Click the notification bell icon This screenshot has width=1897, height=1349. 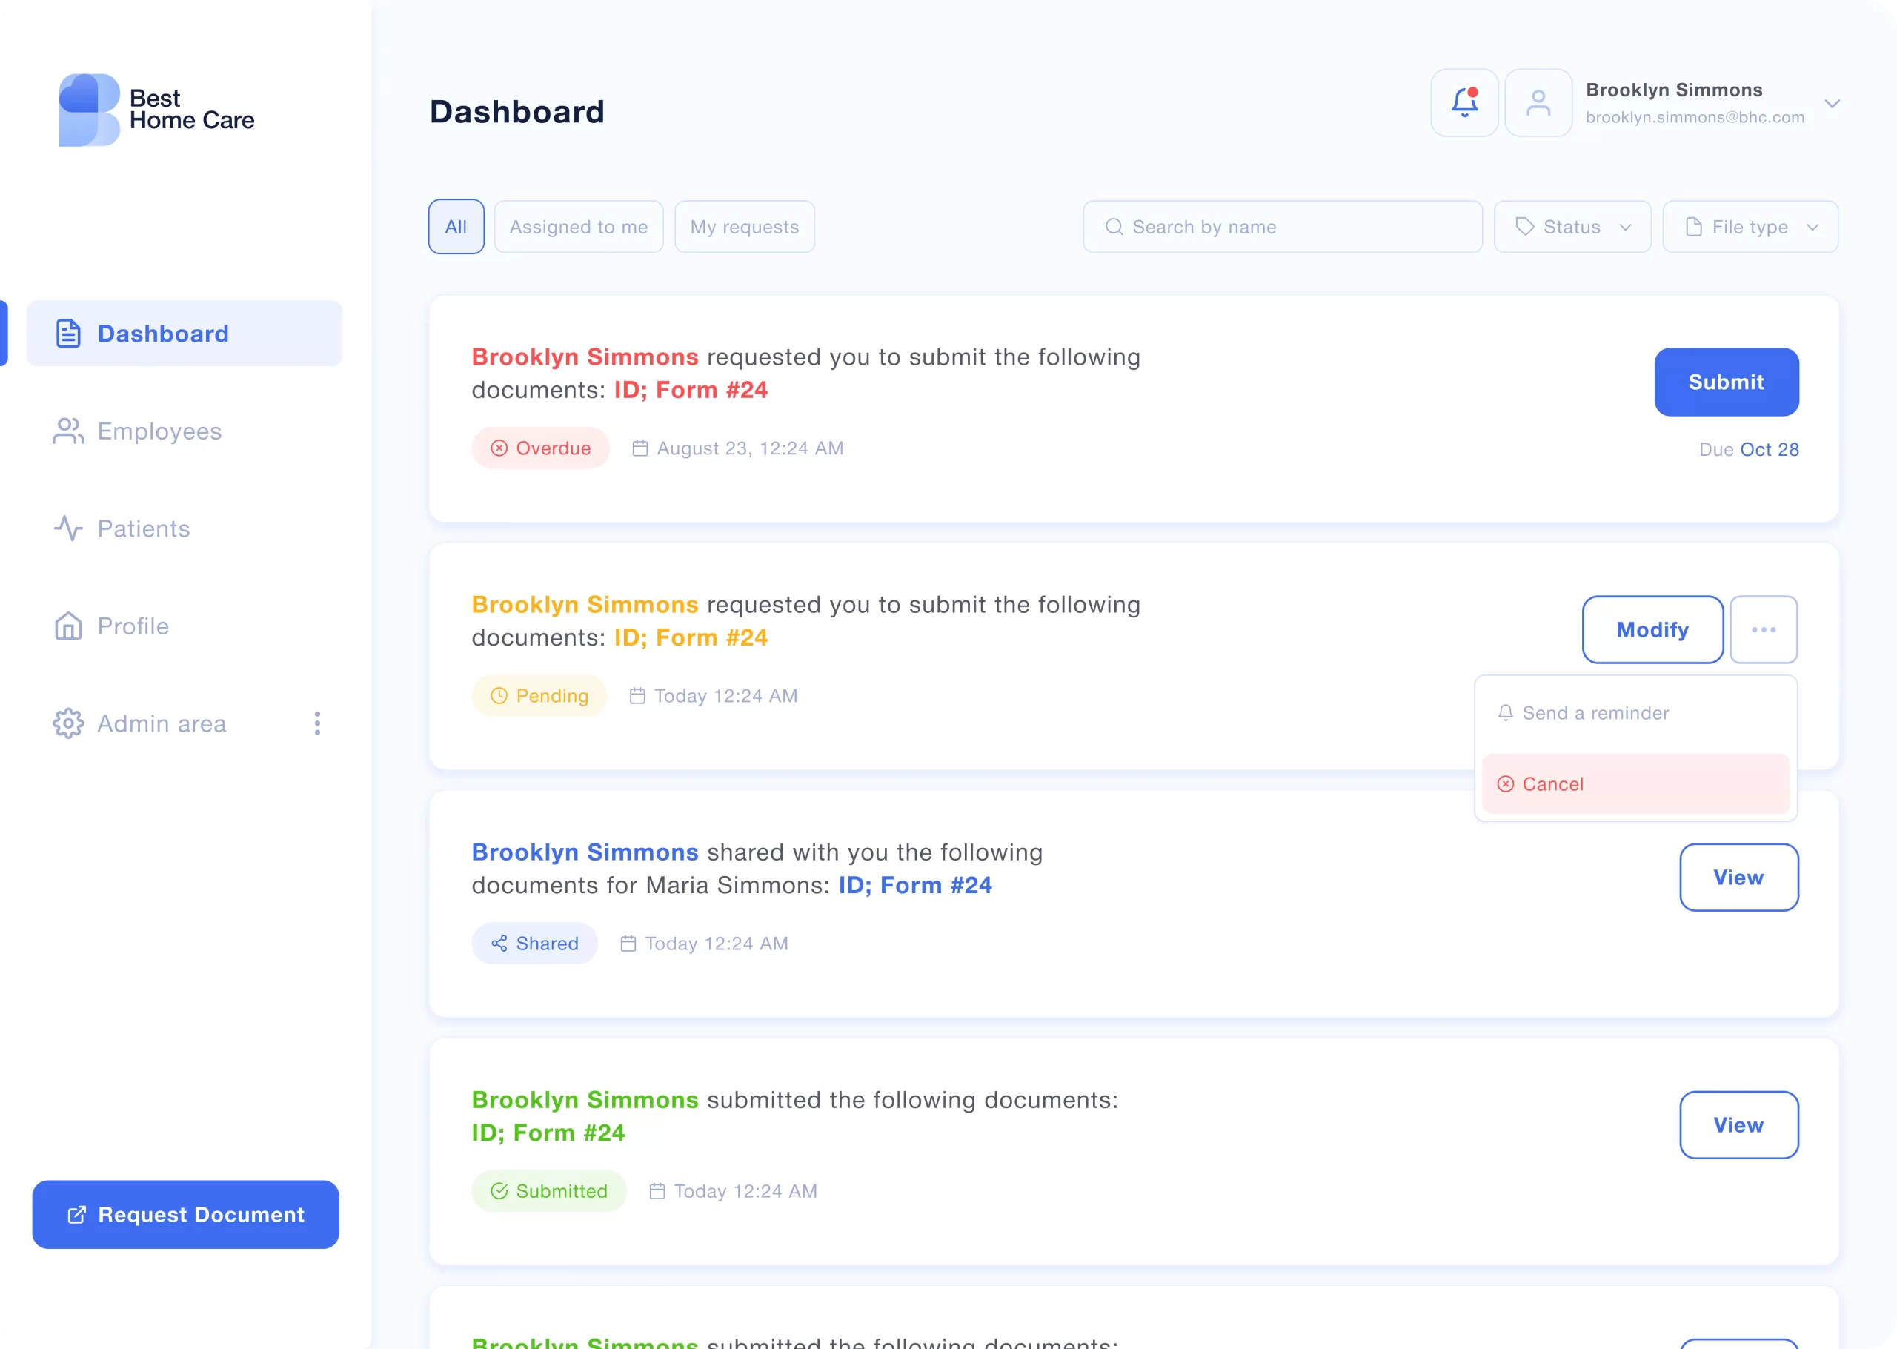[x=1464, y=103]
